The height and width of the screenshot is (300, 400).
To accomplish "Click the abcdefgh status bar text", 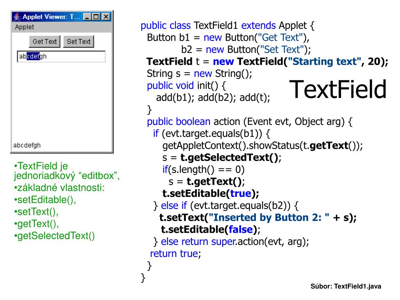I will [27, 145].
